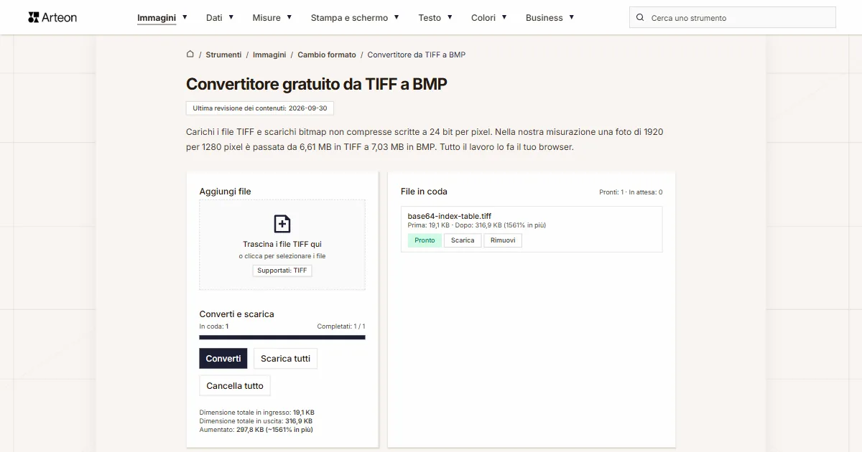Go to Cambio formato breadcrumb
The height and width of the screenshot is (452, 862).
pyautogui.click(x=327, y=55)
